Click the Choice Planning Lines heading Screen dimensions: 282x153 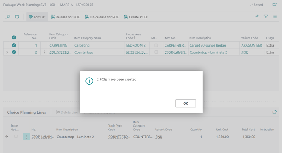[27, 112]
